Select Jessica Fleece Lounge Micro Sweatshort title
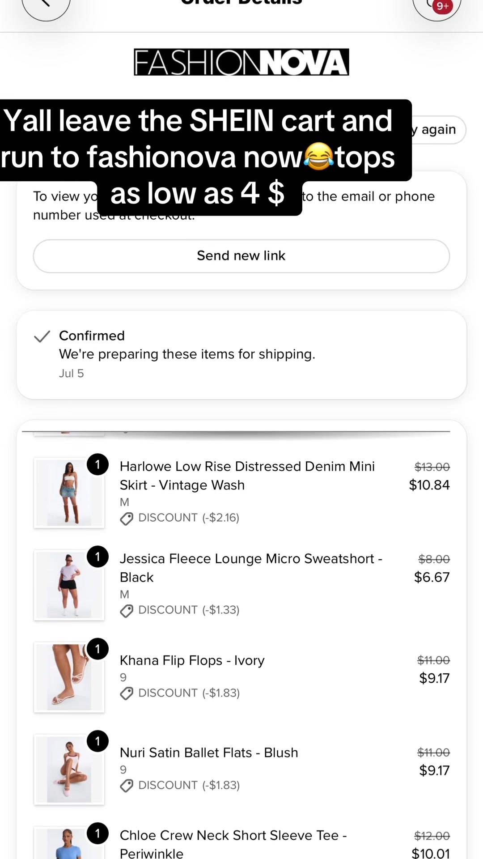Screen dimensions: 483x859 pyautogui.click(x=251, y=568)
